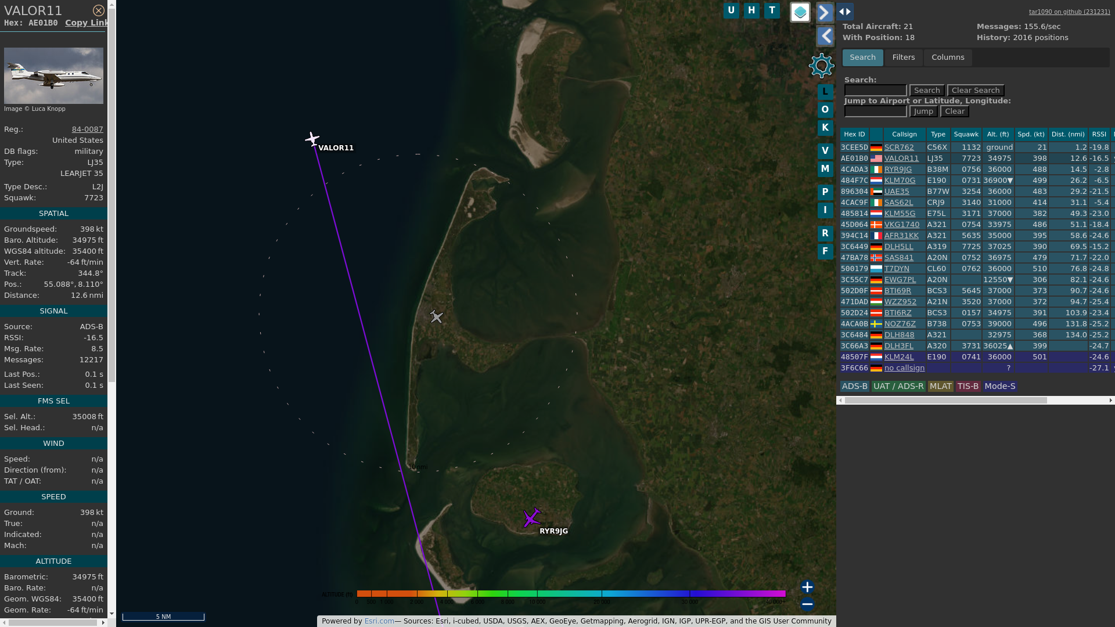Select the RYR9JG aircraft icon on map
This screenshot has height=627, width=1115.
[532, 517]
